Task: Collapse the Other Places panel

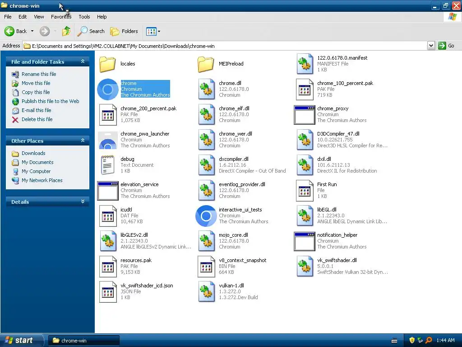Action: (83, 141)
